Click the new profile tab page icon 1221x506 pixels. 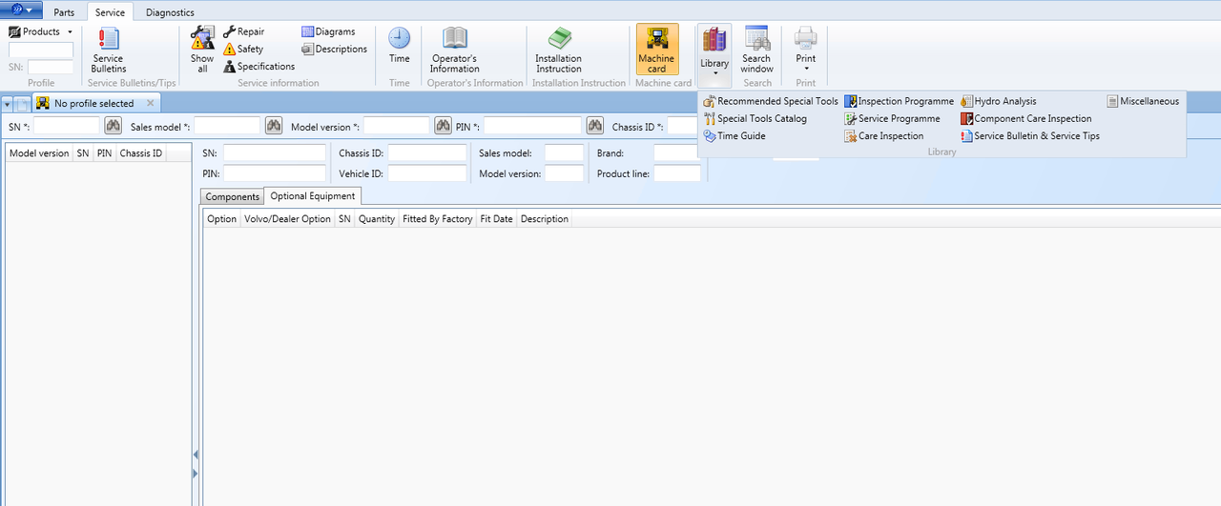click(22, 103)
